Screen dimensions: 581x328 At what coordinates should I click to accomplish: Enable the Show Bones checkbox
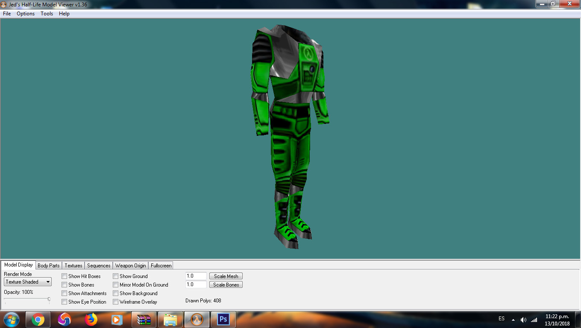(x=65, y=284)
